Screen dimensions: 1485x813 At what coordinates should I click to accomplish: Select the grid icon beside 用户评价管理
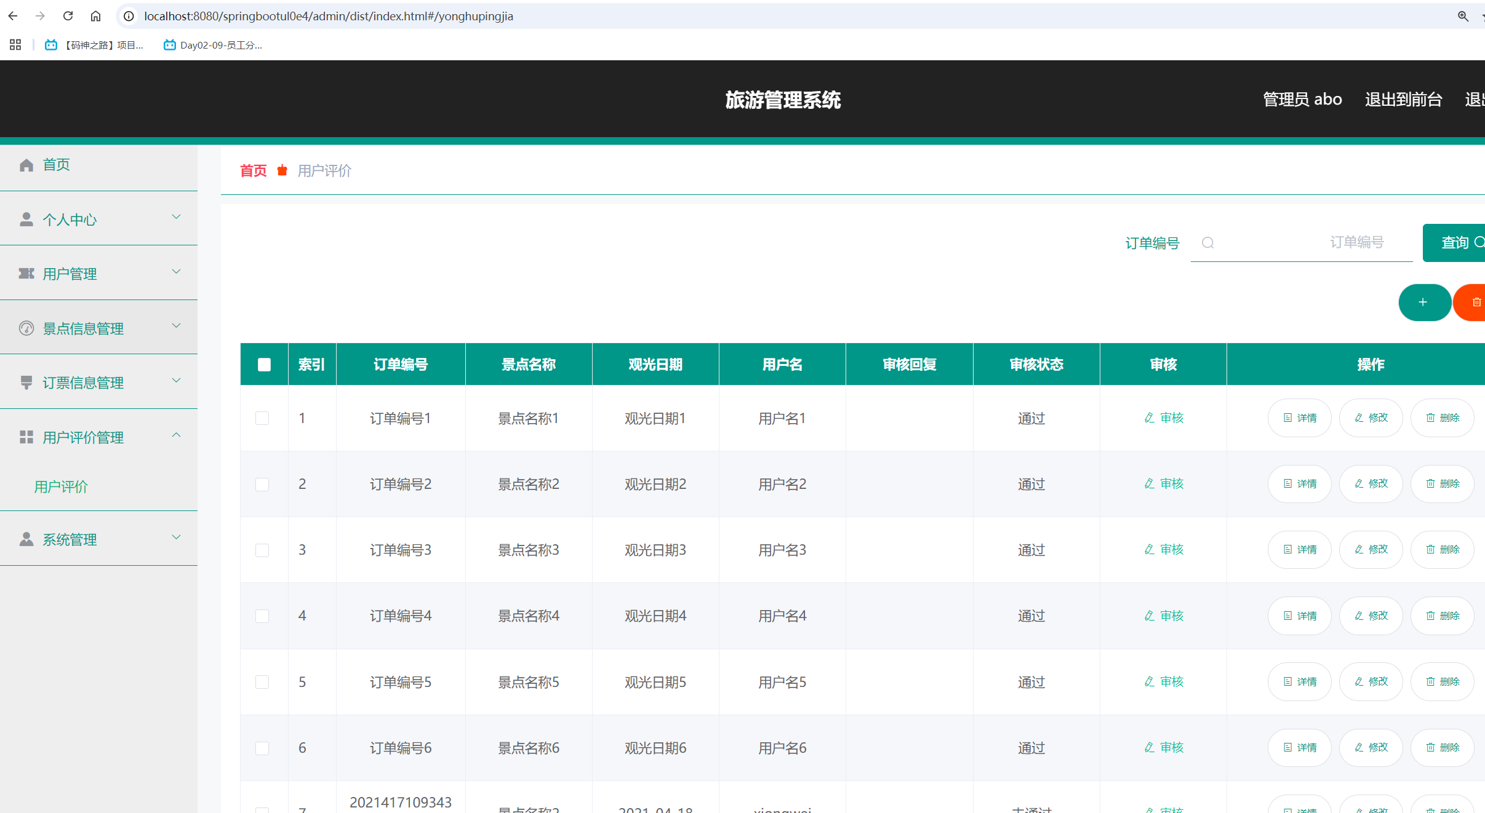[x=26, y=437]
